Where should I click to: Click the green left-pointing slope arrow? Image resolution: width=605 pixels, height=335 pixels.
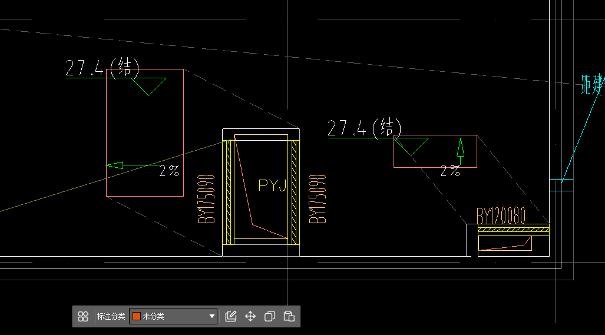pyautogui.click(x=134, y=165)
